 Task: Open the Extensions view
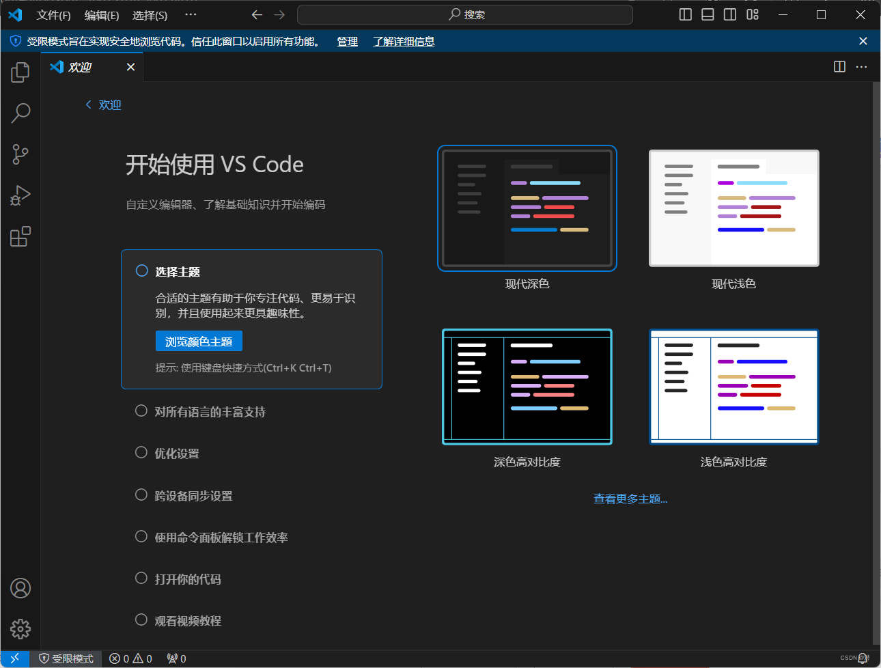click(20, 236)
